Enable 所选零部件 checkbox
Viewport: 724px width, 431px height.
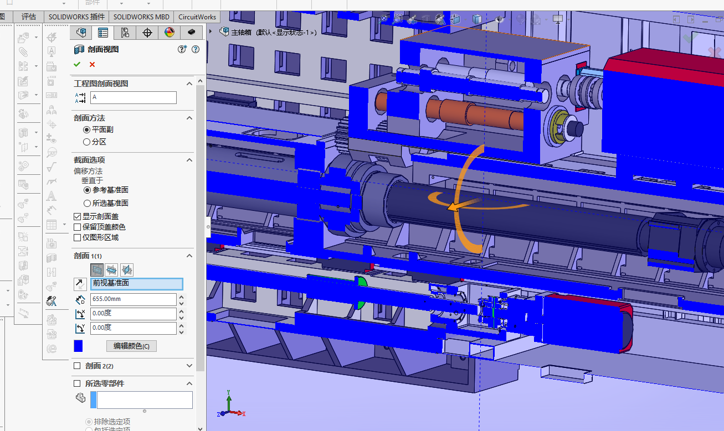[x=77, y=383]
